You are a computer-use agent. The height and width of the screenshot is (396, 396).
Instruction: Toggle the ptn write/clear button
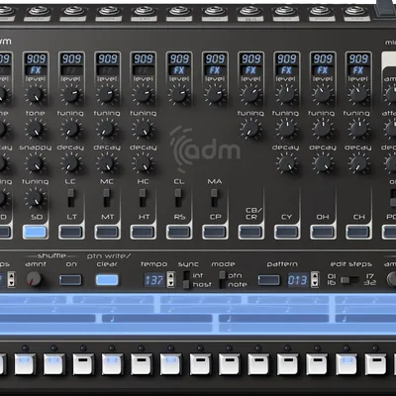coord(107,280)
